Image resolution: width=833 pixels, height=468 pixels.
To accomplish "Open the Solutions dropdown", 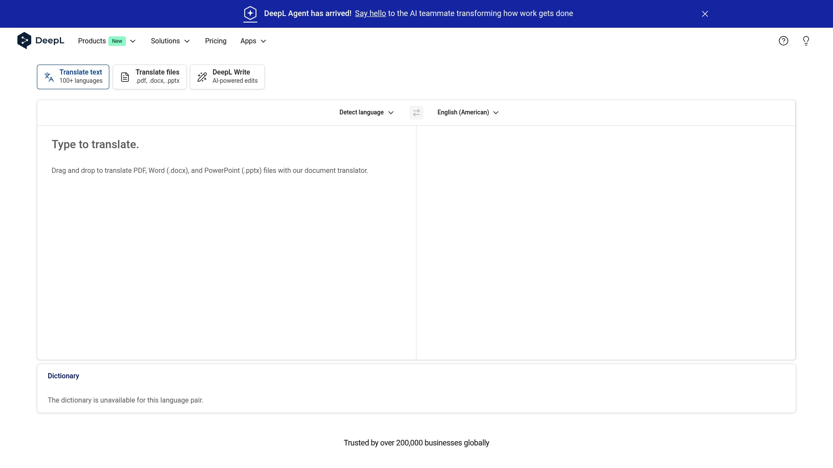I will [170, 41].
